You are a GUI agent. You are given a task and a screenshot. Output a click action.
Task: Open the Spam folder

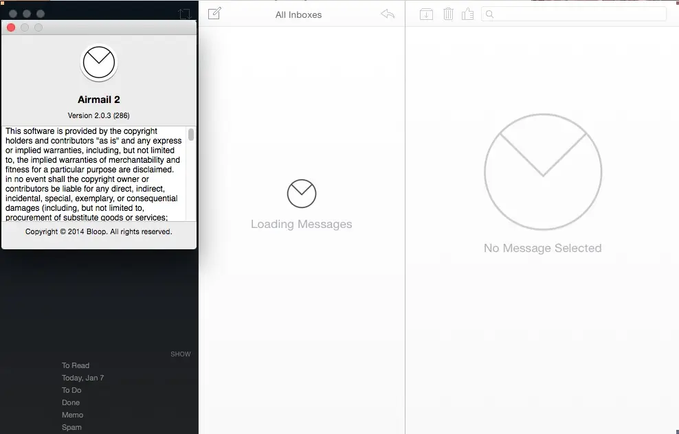71,427
